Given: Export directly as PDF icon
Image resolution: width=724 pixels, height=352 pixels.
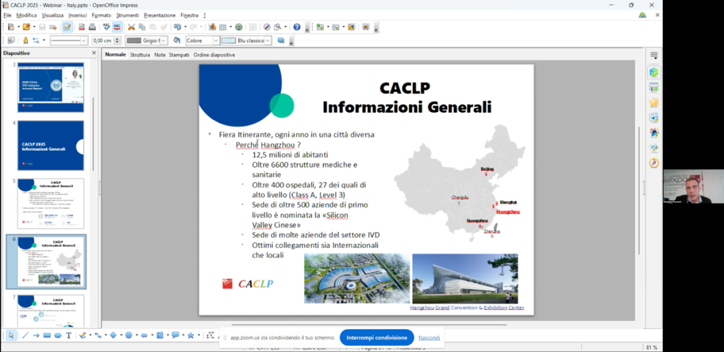Looking at the screenshot, I should (x=82, y=27).
